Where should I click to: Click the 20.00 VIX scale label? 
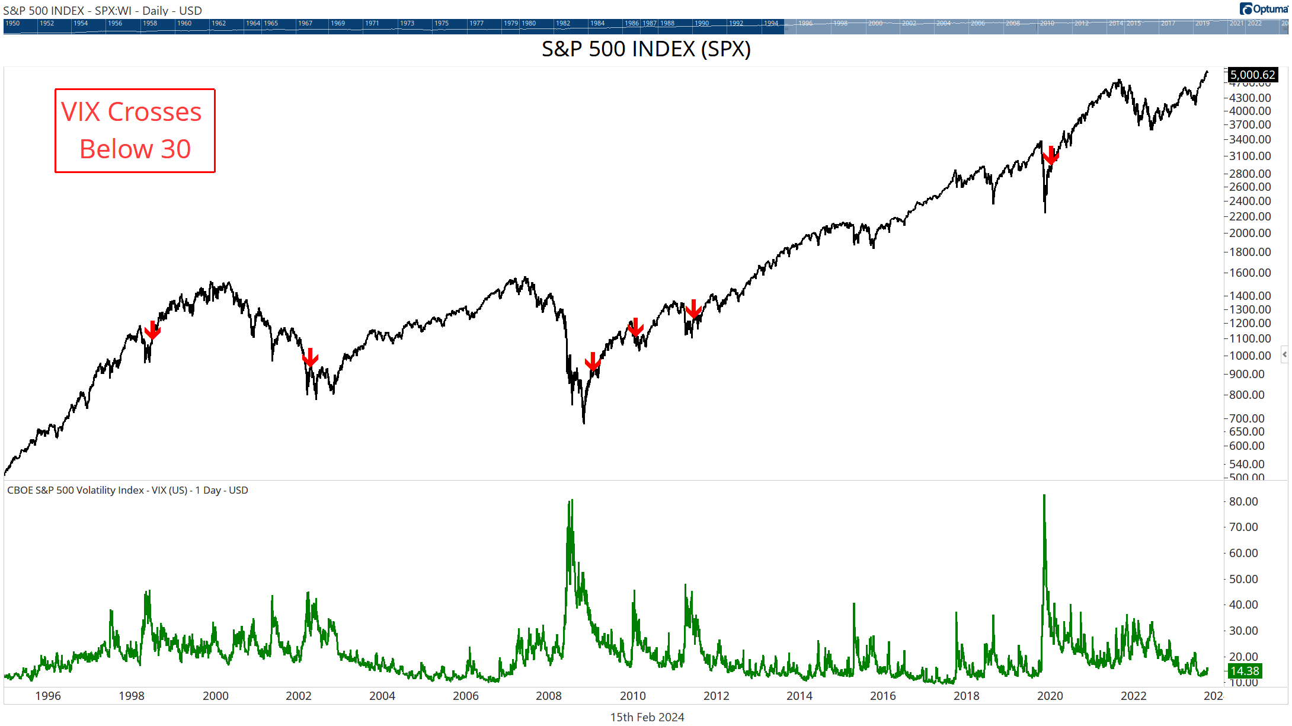tap(1243, 657)
